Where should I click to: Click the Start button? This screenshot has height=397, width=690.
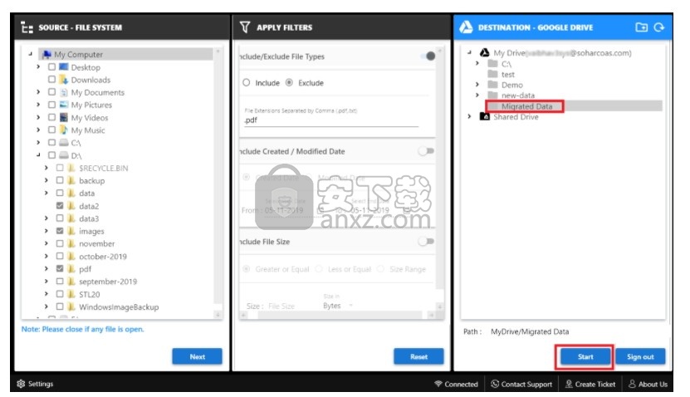[x=585, y=356]
